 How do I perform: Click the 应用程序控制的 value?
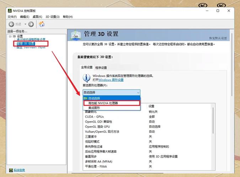pyautogui.click(x=159, y=147)
